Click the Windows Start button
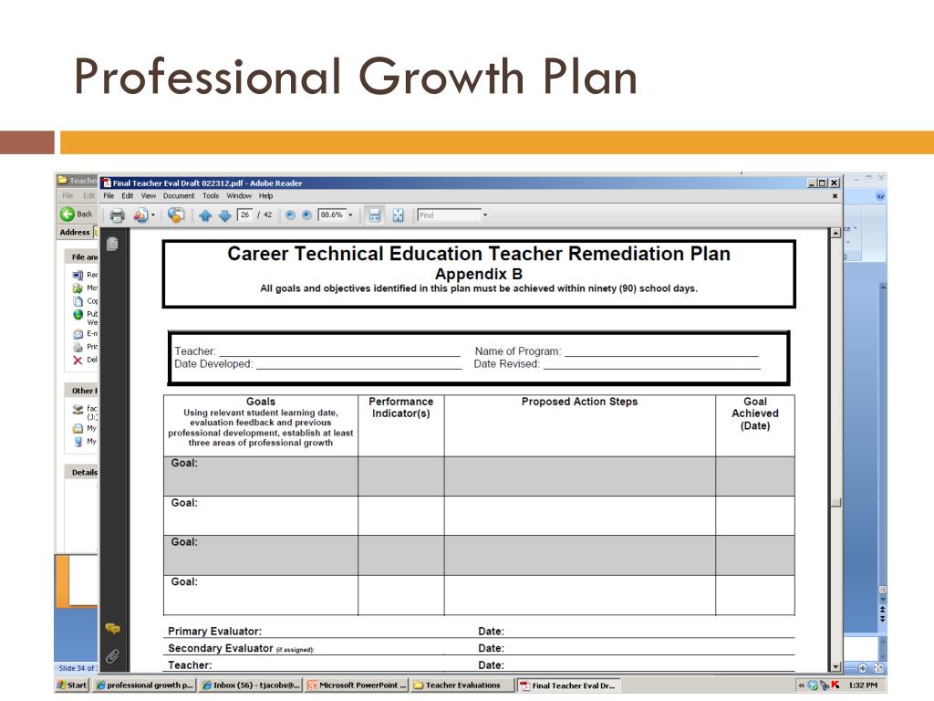 coord(72,685)
